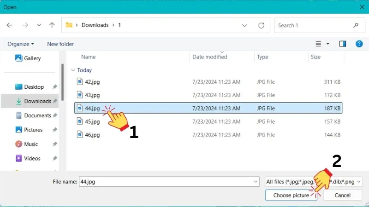Click the view layout options icon
This screenshot has width=369, height=207.
[318, 44]
